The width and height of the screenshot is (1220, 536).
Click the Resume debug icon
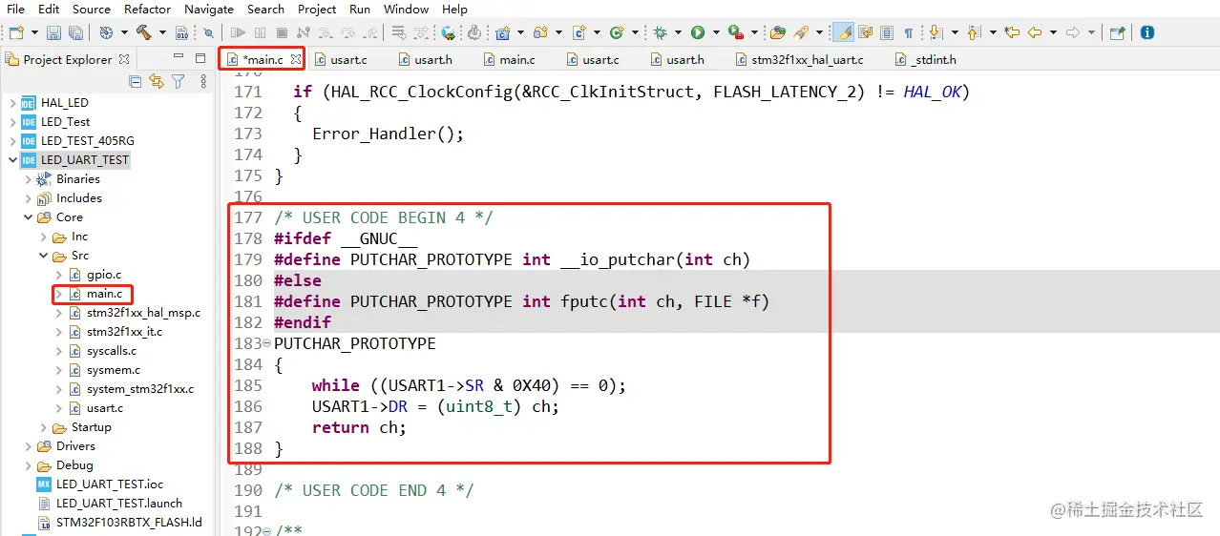(237, 32)
